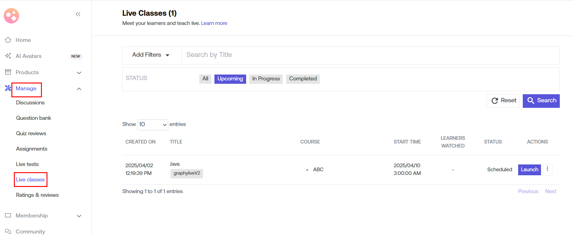
Task: Click the Graphy logo icon
Action: tap(11, 16)
